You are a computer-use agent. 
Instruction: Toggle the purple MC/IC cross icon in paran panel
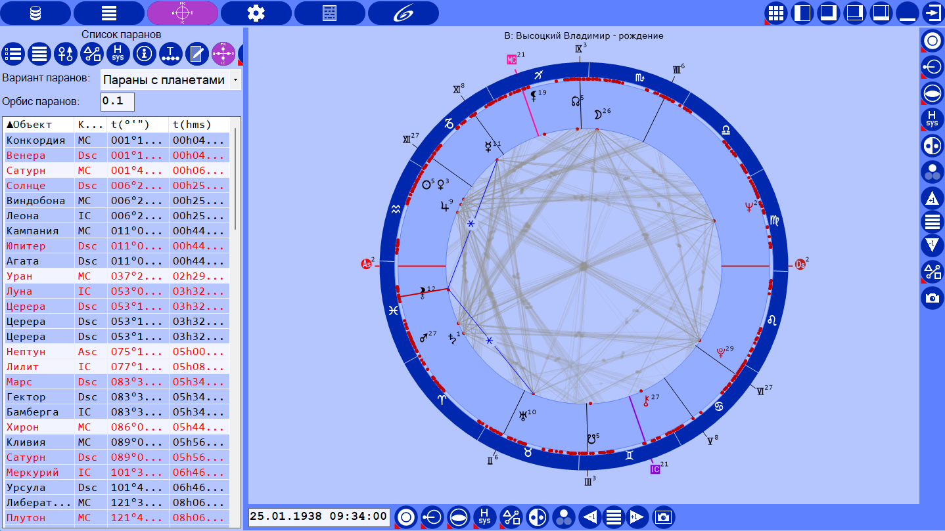pos(223,54)
